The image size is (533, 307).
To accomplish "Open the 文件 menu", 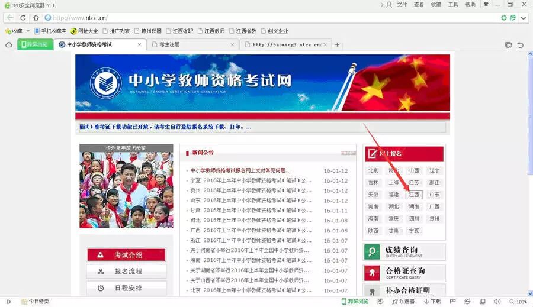I will pos(402,4).
